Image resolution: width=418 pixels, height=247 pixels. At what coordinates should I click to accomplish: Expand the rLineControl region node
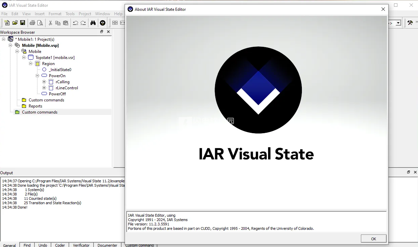(x=44, y=88)
